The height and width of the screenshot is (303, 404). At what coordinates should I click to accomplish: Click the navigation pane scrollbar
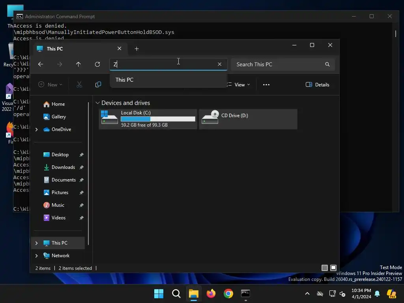pyautogui.click(x=88, y=173)
